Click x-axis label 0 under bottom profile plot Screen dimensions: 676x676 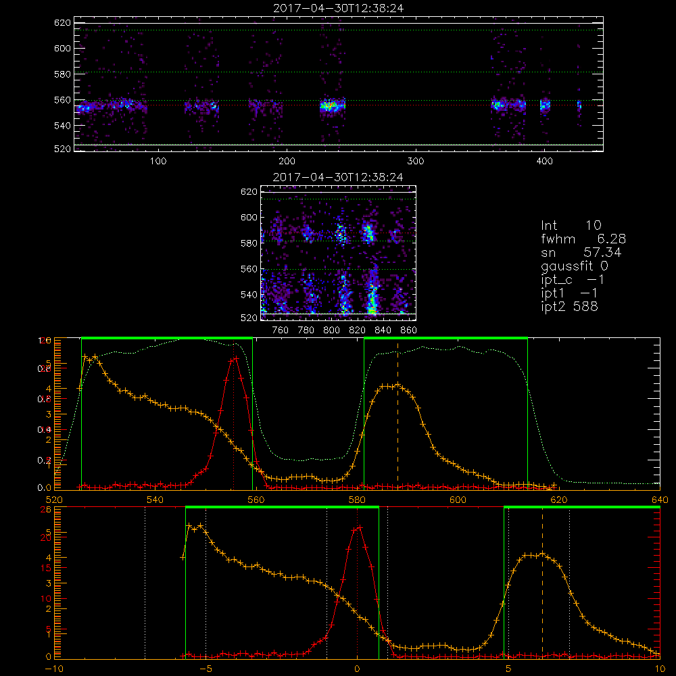point(357,669)
